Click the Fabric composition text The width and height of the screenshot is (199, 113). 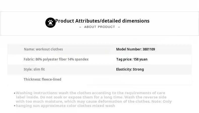(56, 59)
